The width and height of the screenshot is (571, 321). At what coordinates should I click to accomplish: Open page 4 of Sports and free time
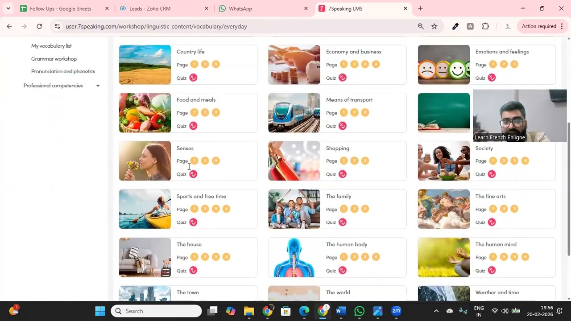(226, 209)
